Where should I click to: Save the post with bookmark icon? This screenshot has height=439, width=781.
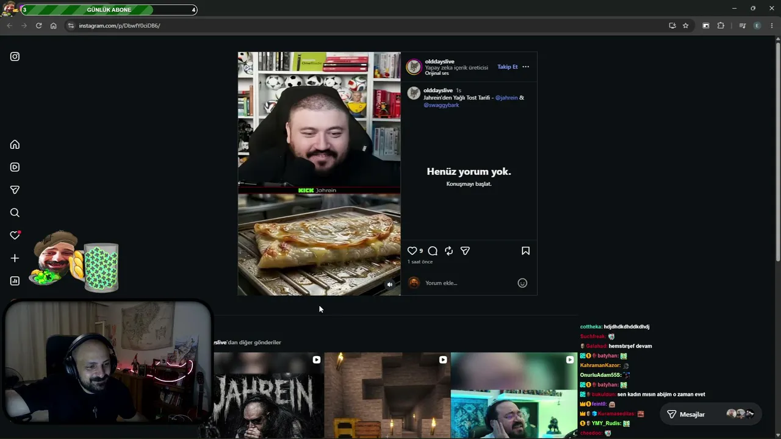click(x=525, y=251)
